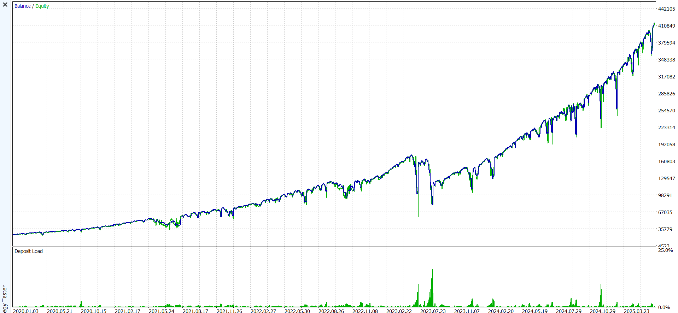Click the 25.0% deposit load scale label

pyautogui.click(x=665, y=250)
